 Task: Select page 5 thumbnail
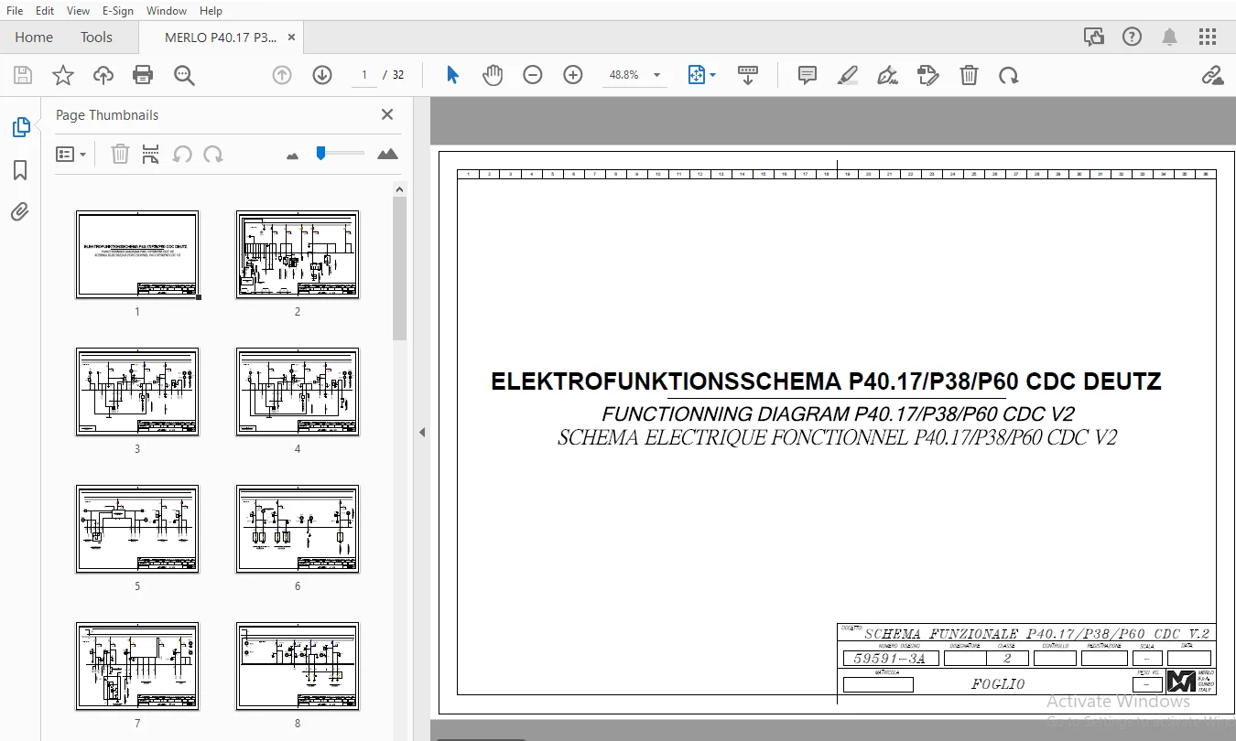(x=137, y=529)
